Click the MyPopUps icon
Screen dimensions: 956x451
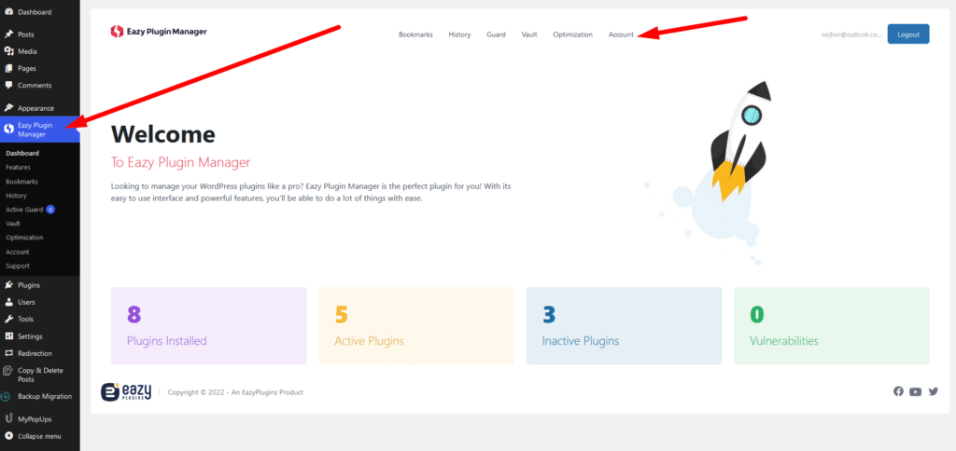(x=8, y=418)
